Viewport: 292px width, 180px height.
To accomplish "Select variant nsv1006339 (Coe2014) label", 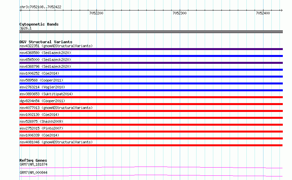I will point(39,135).
